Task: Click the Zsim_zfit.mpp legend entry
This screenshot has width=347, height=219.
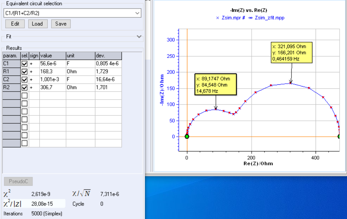Action: [266, 18]
